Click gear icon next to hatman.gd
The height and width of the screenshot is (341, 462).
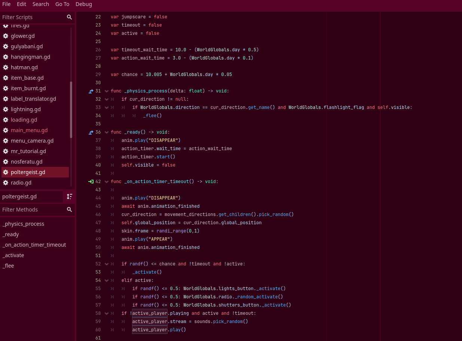click(x=6, y=67)
